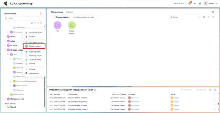Tick the checkbox for 23 Сработала ВА уставка
The height and width of the screenshot is (113, 220).
[215, 109]
